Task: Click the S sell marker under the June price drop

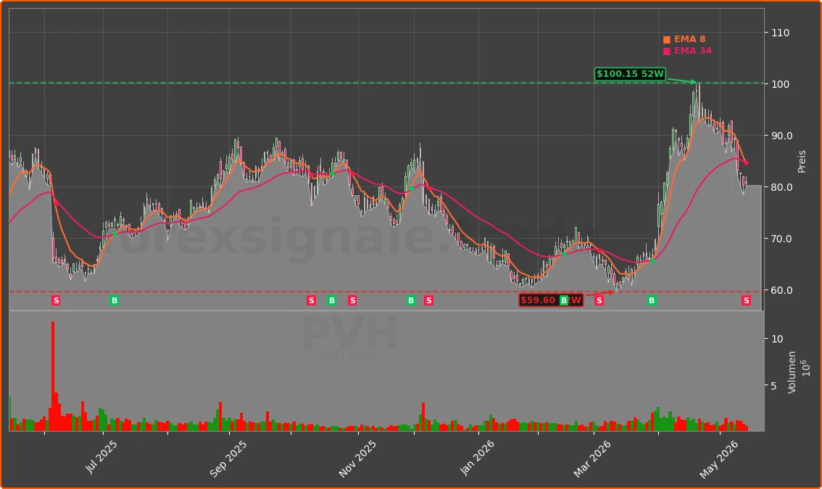Action: pyautogui.click(x=56, y=300)
